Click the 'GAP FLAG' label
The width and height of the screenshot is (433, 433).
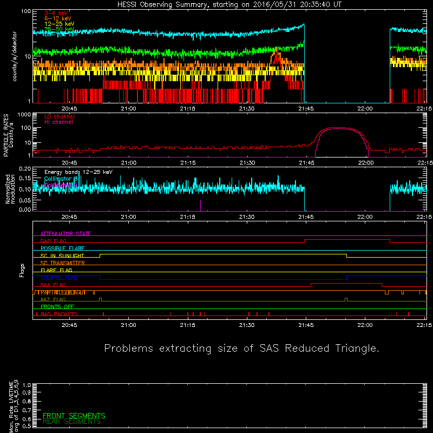point(53,241)
